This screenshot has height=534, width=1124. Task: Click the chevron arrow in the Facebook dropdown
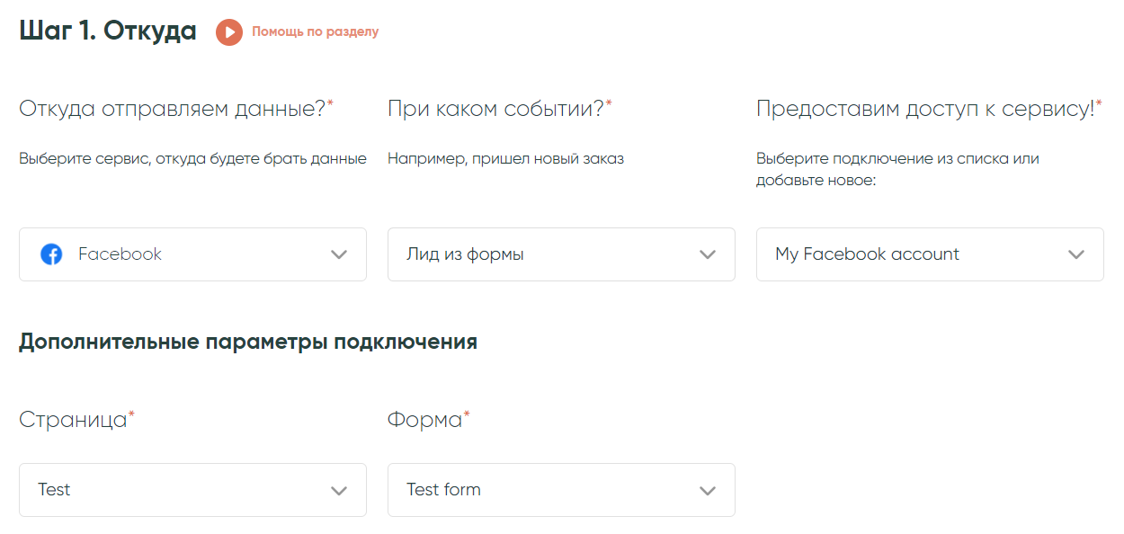339,254
